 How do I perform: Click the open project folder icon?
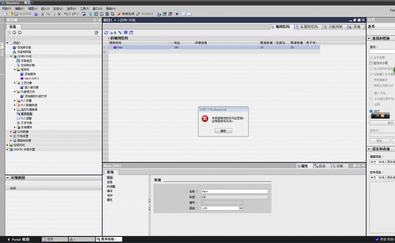pos(11,14)
